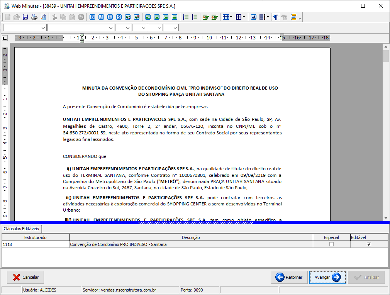
Task: Click the Undo icon
Action: coord(81,17)
